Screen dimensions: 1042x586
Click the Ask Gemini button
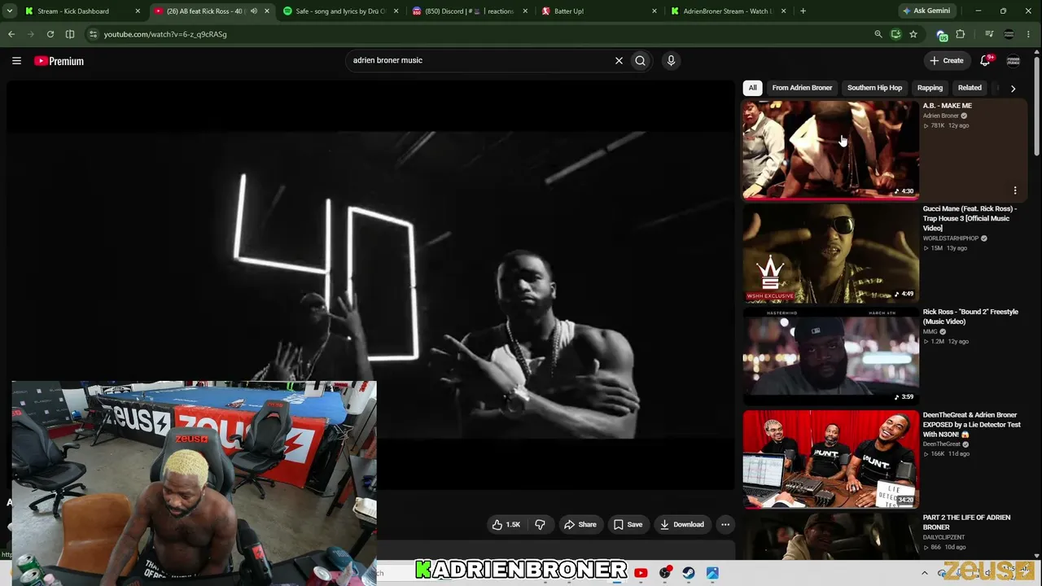pos(926,11)
